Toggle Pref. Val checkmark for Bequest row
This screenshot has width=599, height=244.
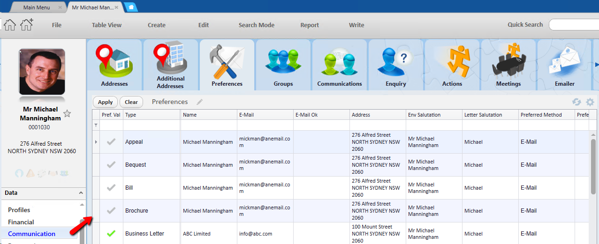pyautogui.click(x=111, y=165)
